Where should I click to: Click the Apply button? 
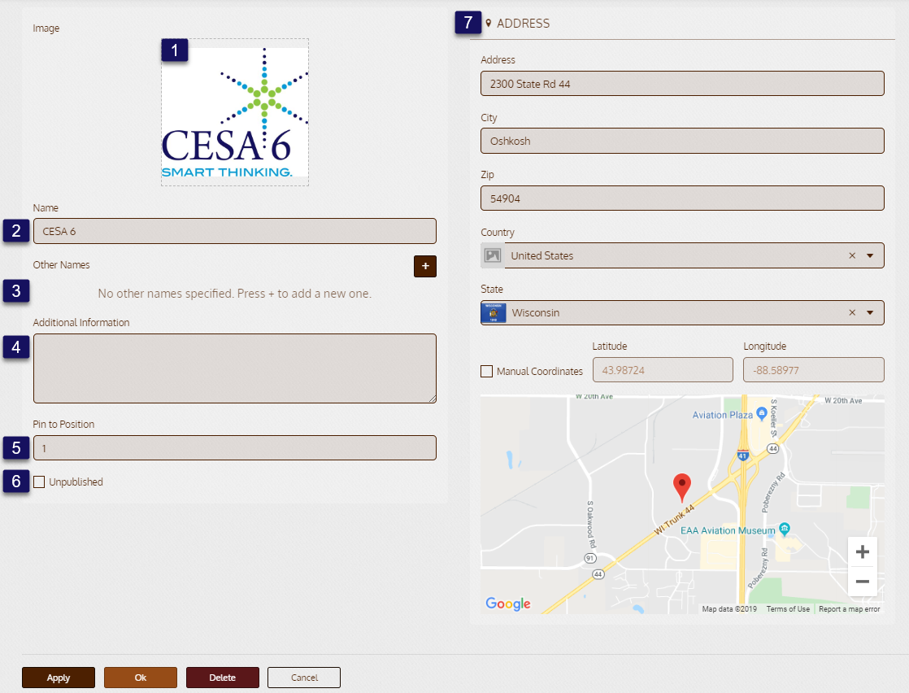click(59, 678)
